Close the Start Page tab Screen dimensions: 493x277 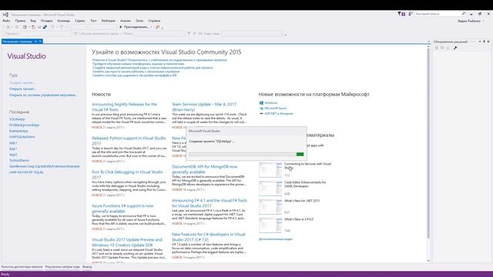click(40, 42)
